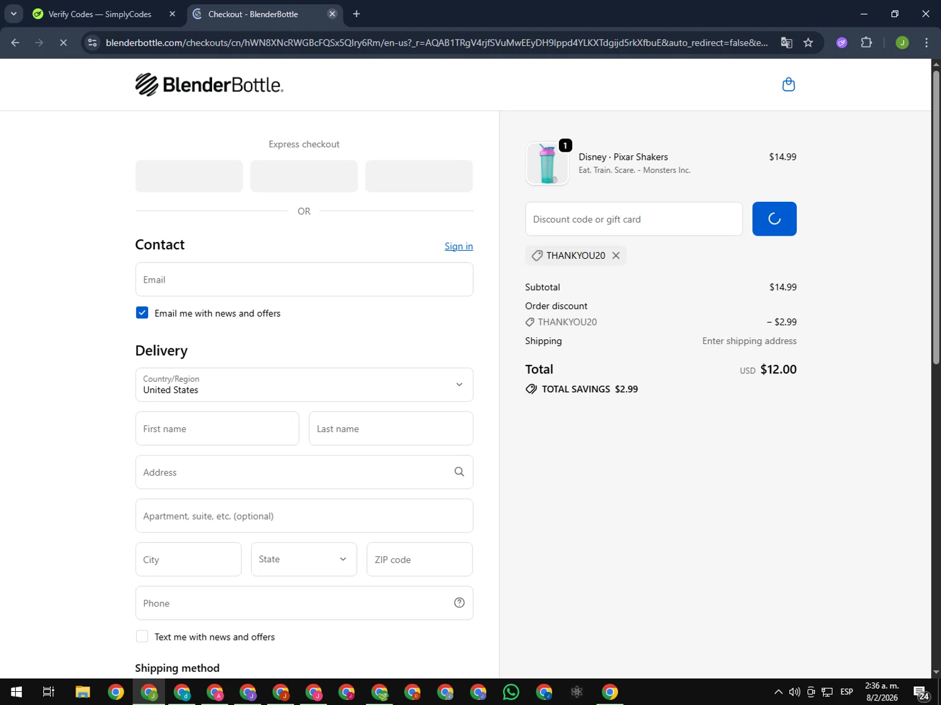Open the Chrome profile avatar J

(902, 43)
